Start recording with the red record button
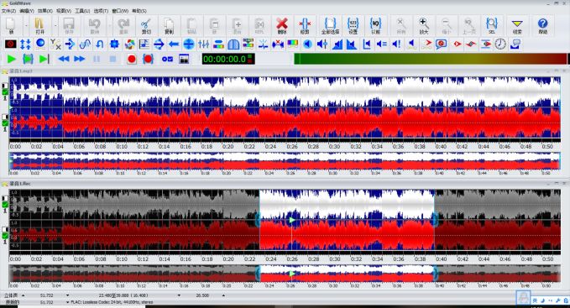Viewport: 570px width, 308px height. pyautogui.click(x=132, y=59)
